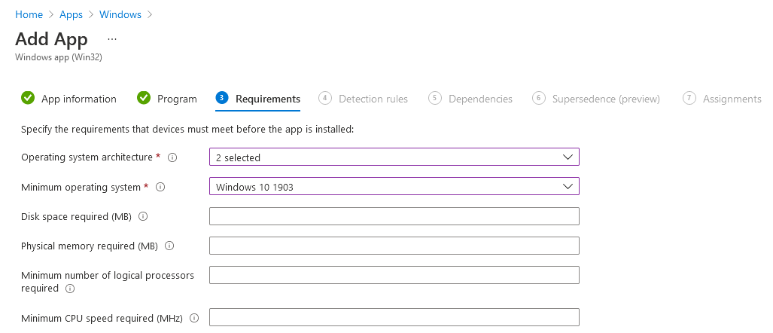Click the Minimum CPU speed input box
Image resolution: width=773 pixels, height=333 pixels.
394,317
